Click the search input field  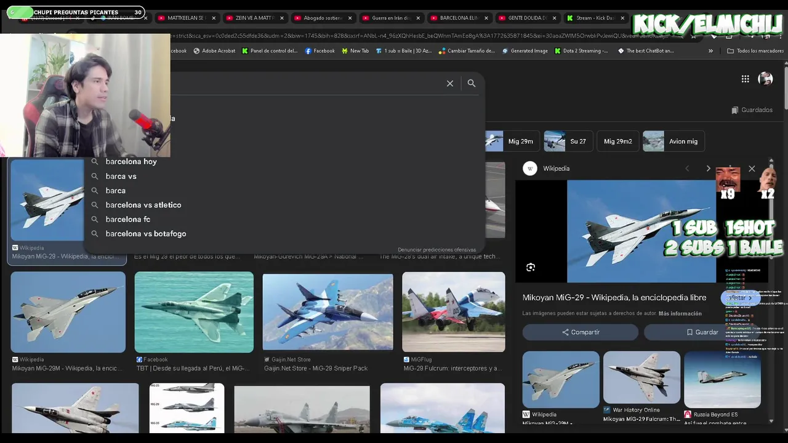point(308,83)
